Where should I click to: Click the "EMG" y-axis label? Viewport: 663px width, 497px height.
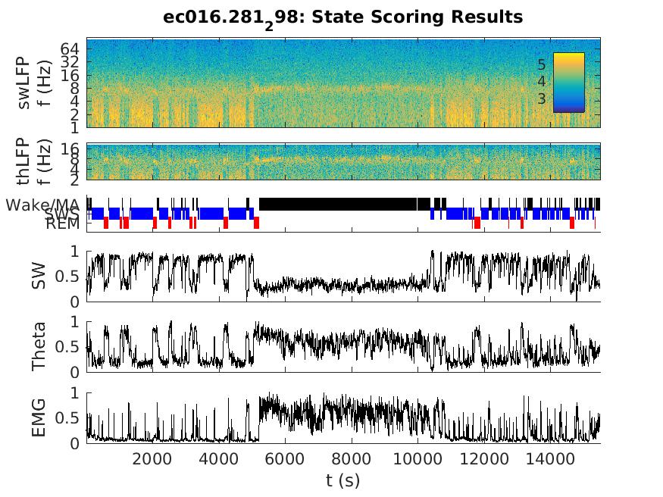[39, 417]
